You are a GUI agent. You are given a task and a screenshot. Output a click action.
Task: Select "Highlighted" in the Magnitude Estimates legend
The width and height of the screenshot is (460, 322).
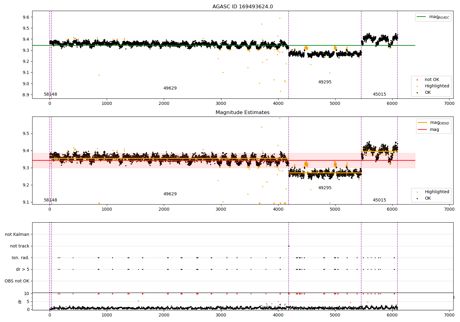pyautogui.click(x=433, y=192)
